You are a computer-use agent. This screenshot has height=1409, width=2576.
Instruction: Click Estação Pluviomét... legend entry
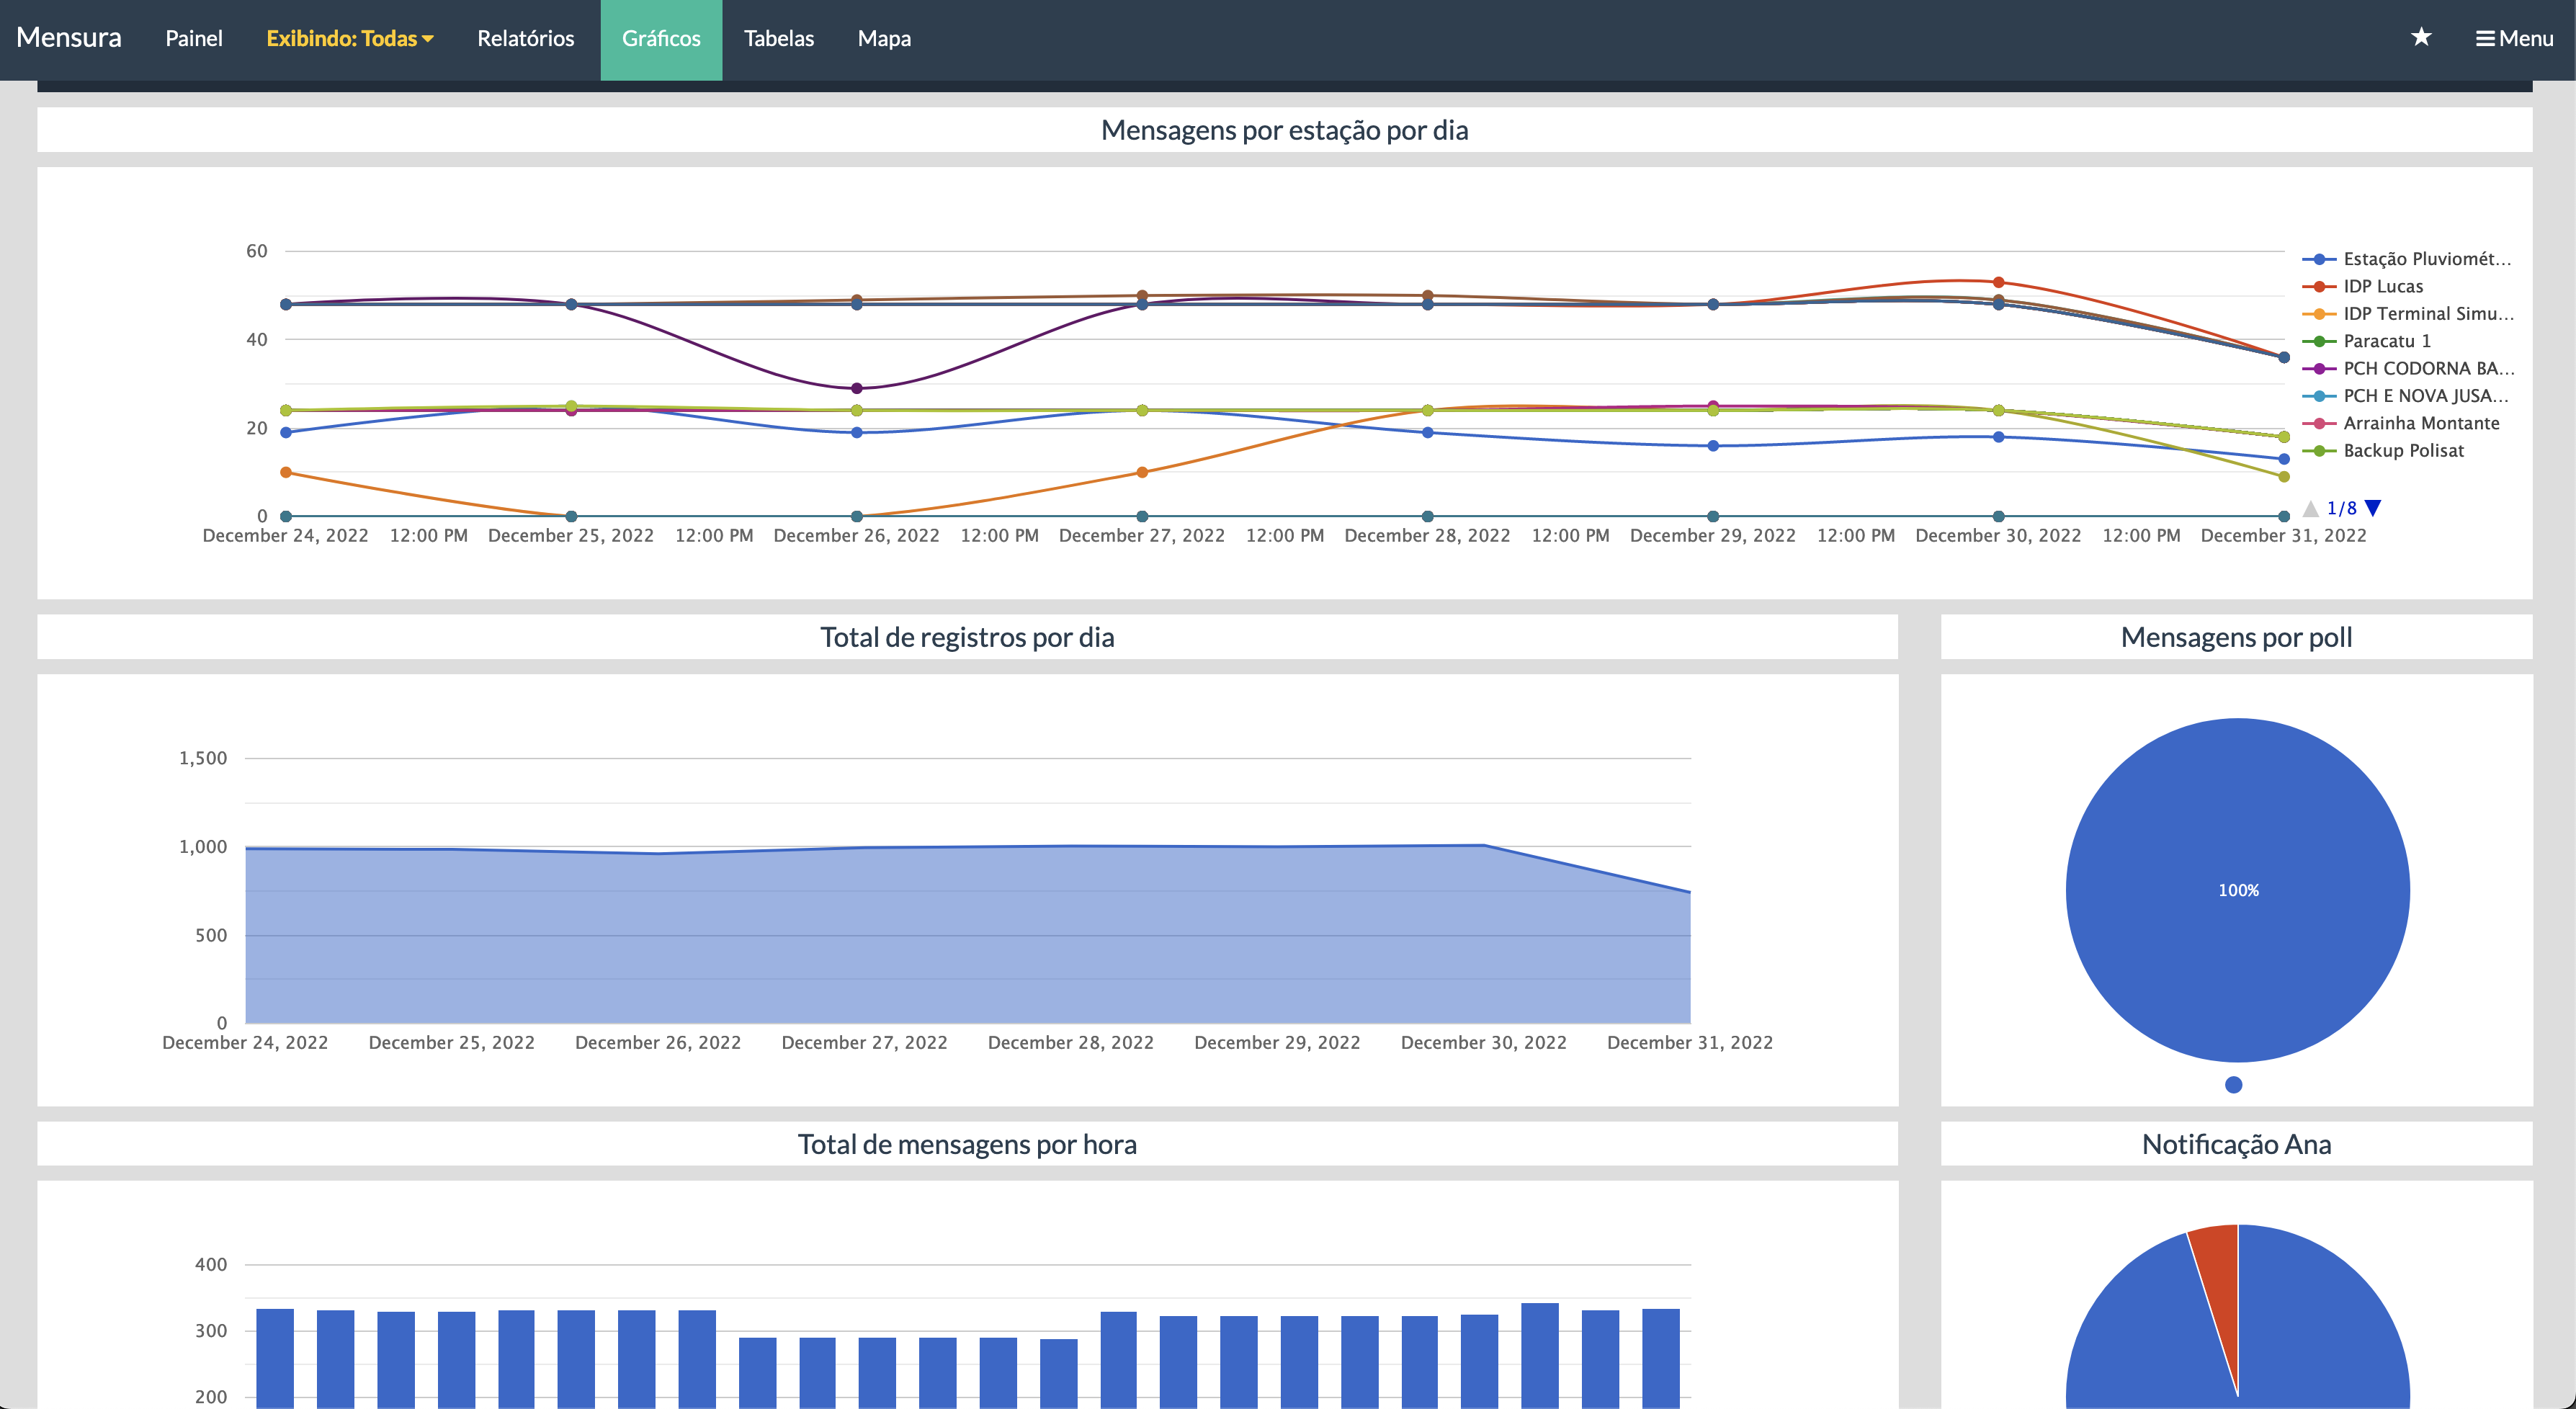coord(2407,259)
